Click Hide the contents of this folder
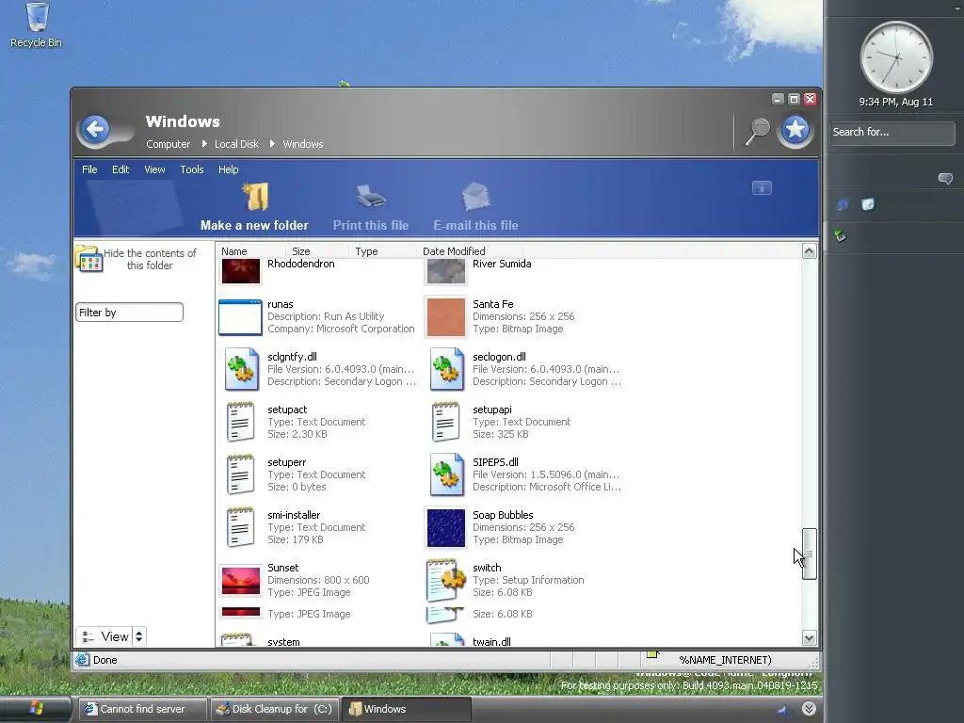 (150, 260)
